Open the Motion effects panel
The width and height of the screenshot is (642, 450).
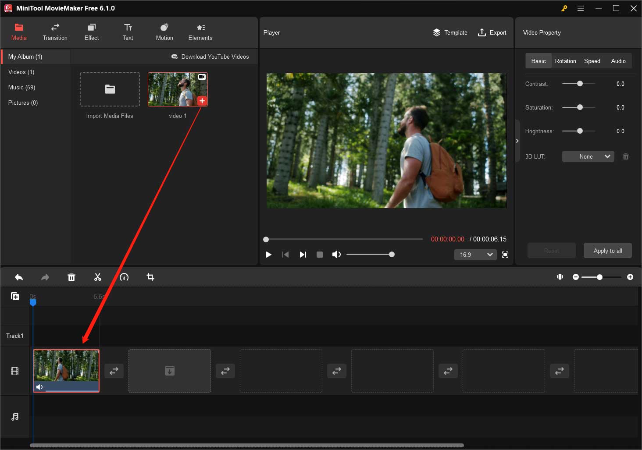click(164, 27)
